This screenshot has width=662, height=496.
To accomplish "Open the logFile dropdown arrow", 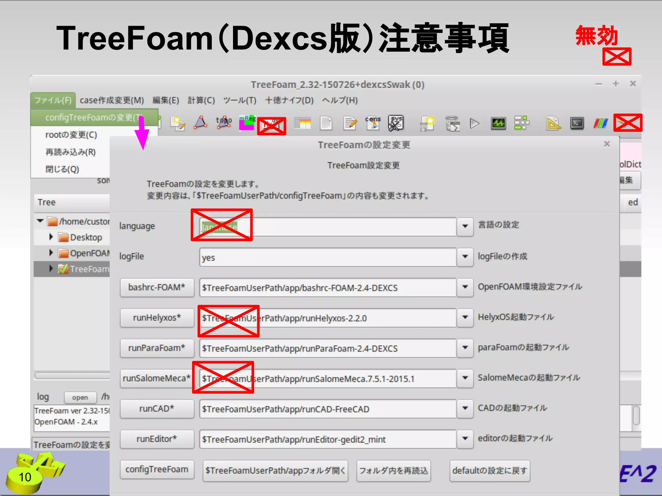I will click(x=465, y=257).
